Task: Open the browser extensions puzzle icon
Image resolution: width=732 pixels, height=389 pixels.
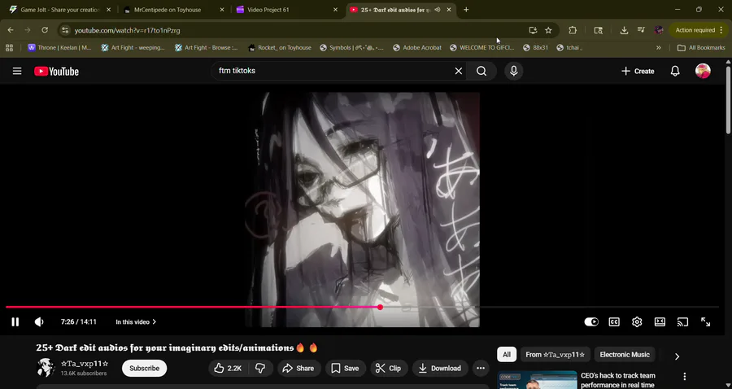Action: click(573, 30)
